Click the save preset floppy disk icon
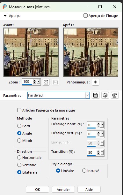123x195 pixels. coord(96,95)
